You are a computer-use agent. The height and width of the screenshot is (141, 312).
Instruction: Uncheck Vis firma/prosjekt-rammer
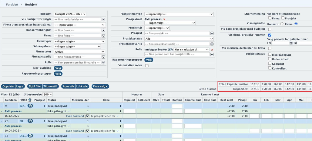coord(270,35)
